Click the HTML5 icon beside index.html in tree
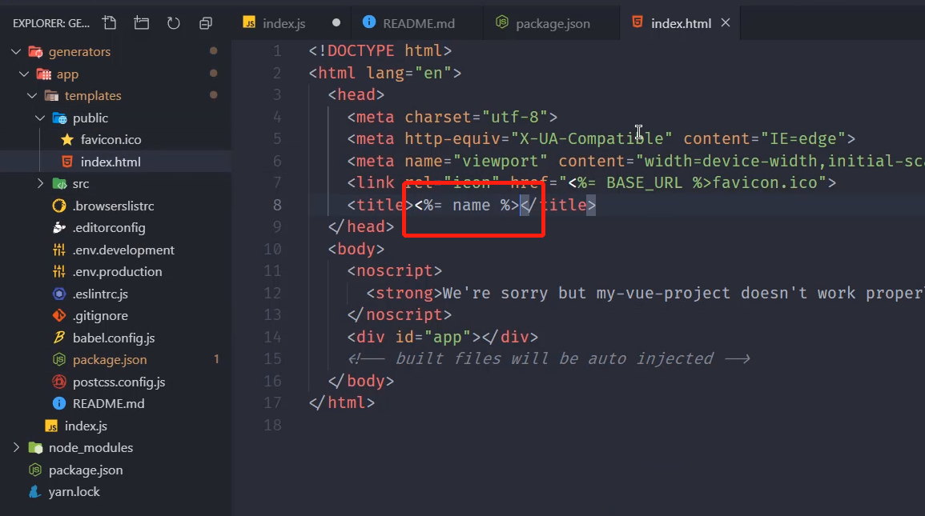Viewport: 925px width, 516px height. (67, 162)
